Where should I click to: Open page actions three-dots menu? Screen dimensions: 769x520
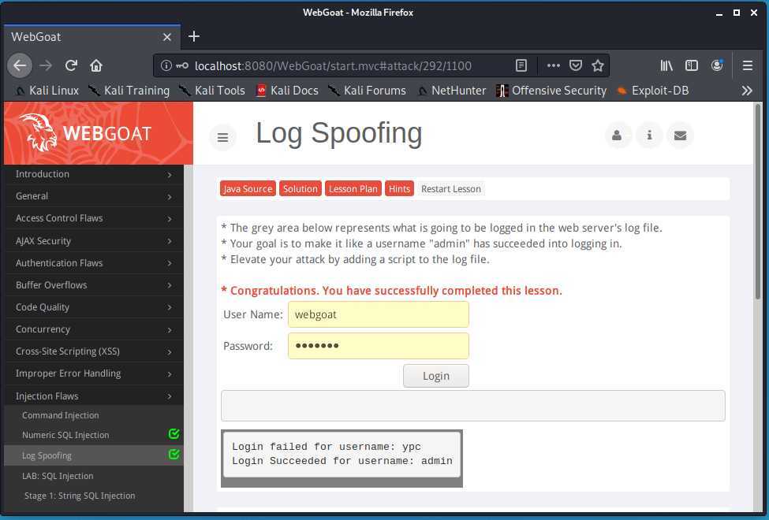(x=553, y=65)
